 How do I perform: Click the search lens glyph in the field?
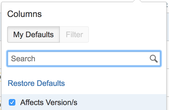tap(154, 59)
